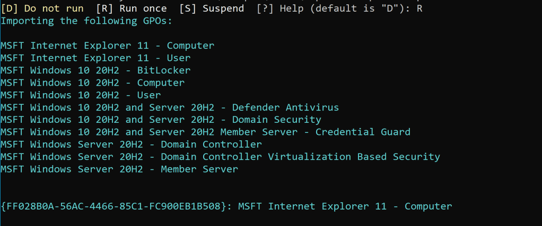
Task: Click the "MSFT Windows 10 20H2 - Computer" line
Action: click(92, 83)
